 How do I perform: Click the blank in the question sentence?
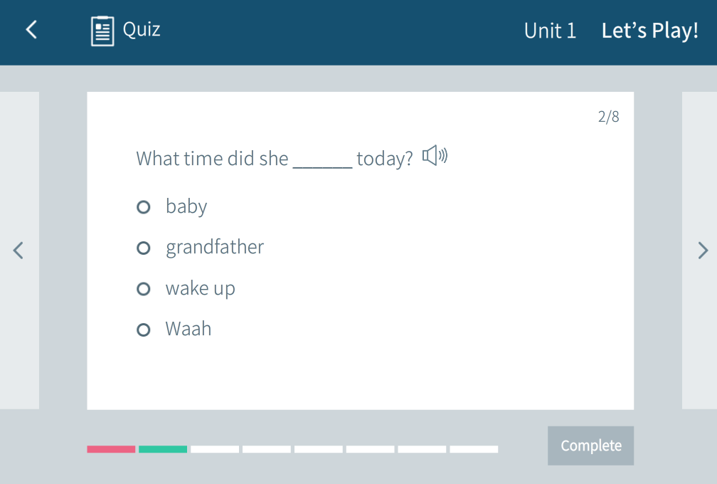point(322,159)
